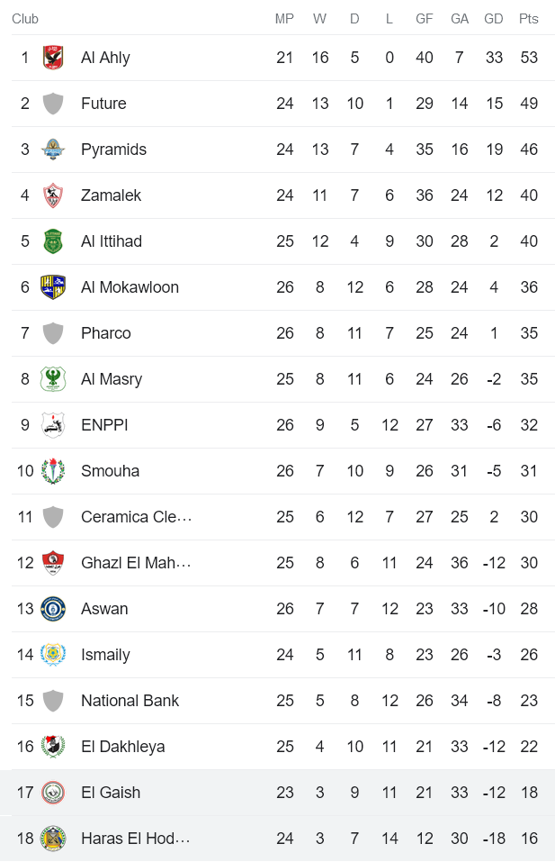
Task: Click the Aswan club badge
Action: pos(53,609)
